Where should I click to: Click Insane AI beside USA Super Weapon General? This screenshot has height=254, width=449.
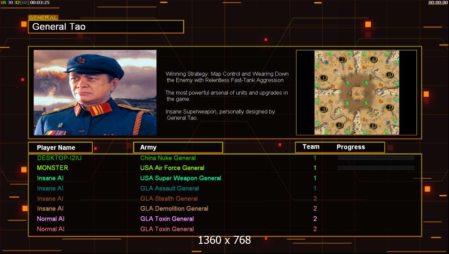click(50, 178)
